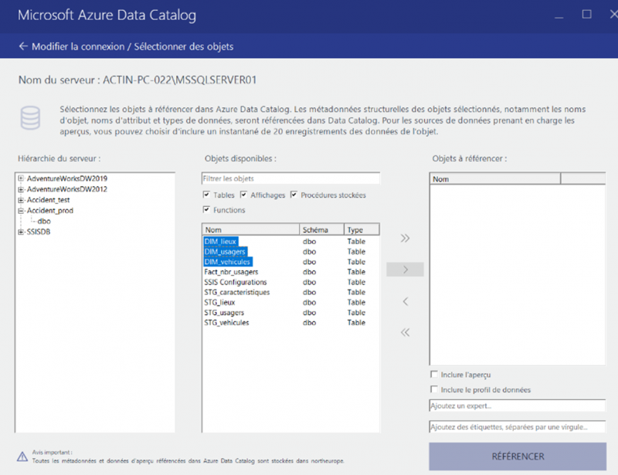
Task: Remove all objects with the << arrow
Action: point(404,332)
